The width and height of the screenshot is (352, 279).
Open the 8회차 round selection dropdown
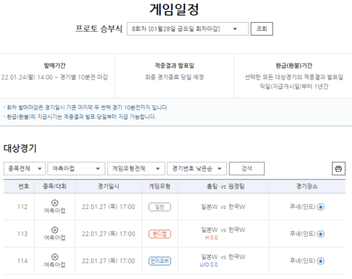(x=187, y=29)
